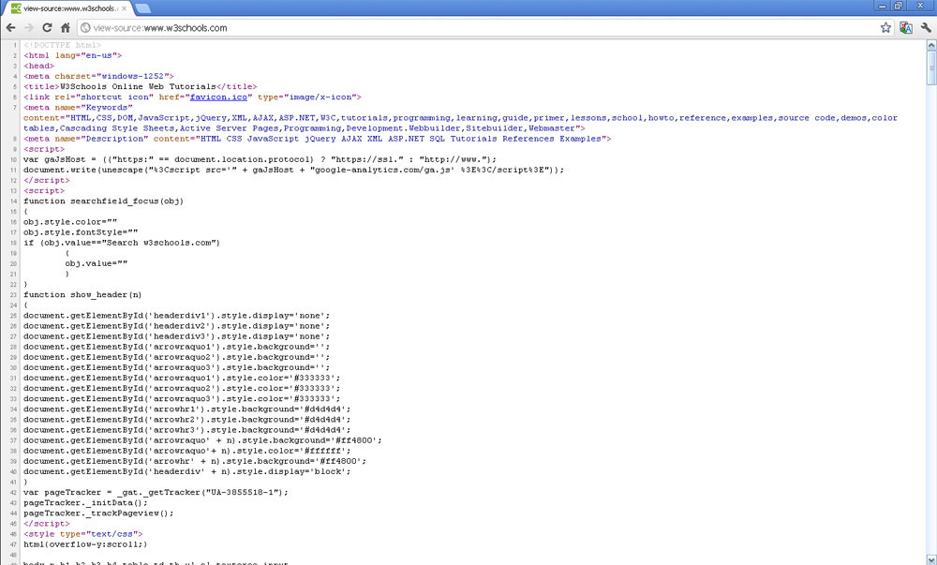The width and height of the screenshot is (937, 565).
Task: Minimize the browser window
Action: click(883, 6)
